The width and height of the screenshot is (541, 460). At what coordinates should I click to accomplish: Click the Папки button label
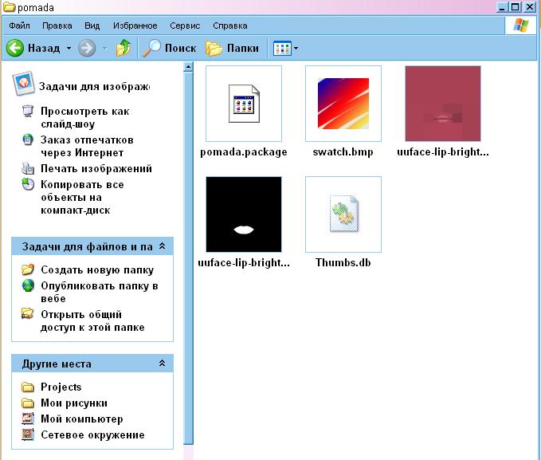[x=243, y=48]
